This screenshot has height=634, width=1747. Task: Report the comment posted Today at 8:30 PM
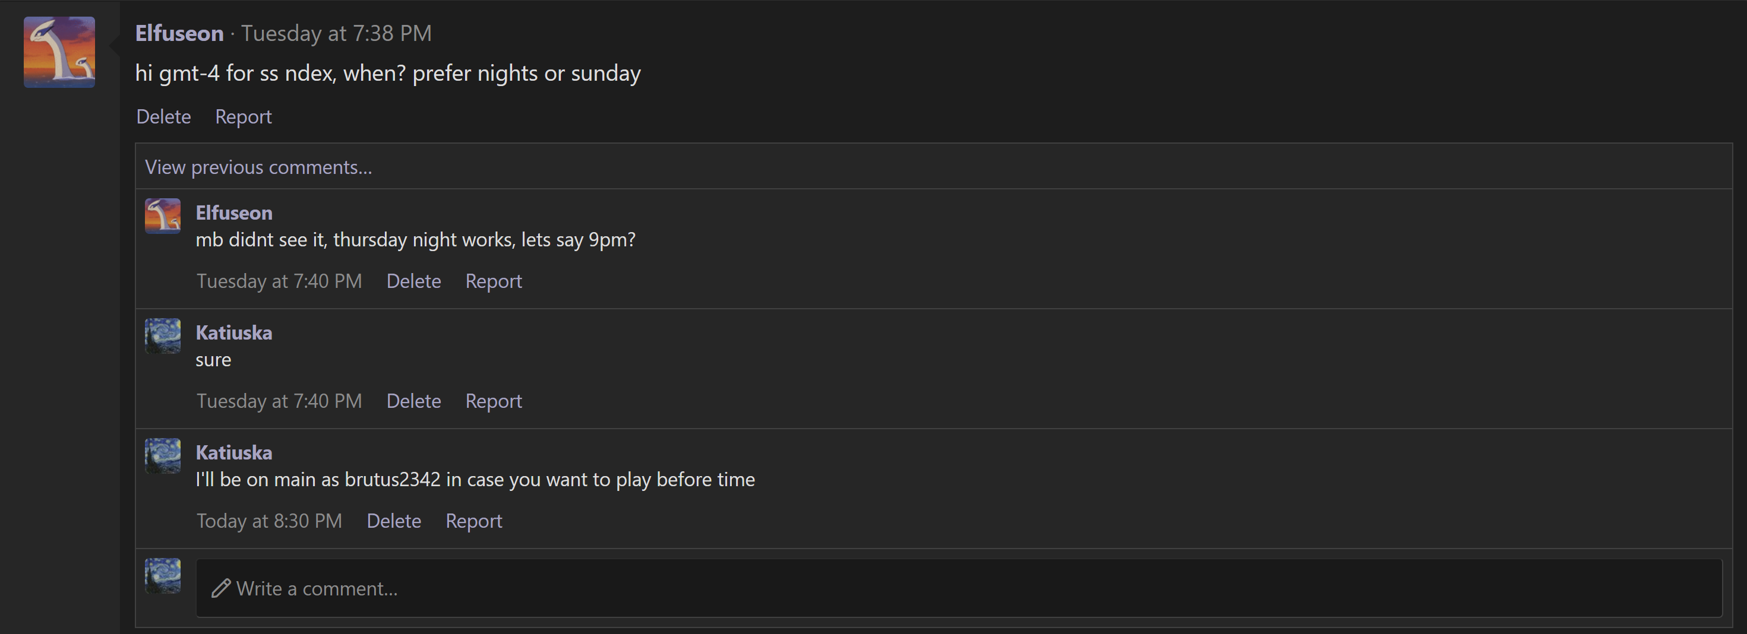(474, 521)
